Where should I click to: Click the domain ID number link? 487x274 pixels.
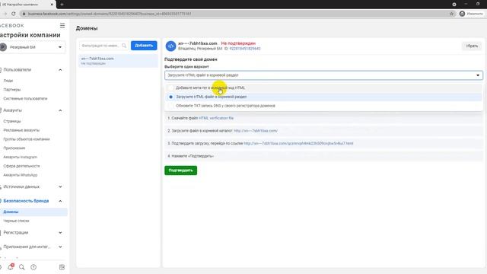[x=245, y=49]
